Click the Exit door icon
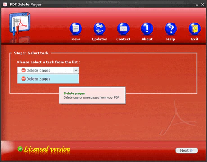207x162 pixels. (x=194, y=28)
